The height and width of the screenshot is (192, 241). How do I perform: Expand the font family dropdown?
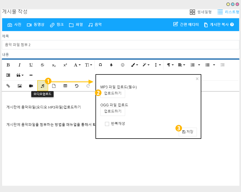point(77,65)
